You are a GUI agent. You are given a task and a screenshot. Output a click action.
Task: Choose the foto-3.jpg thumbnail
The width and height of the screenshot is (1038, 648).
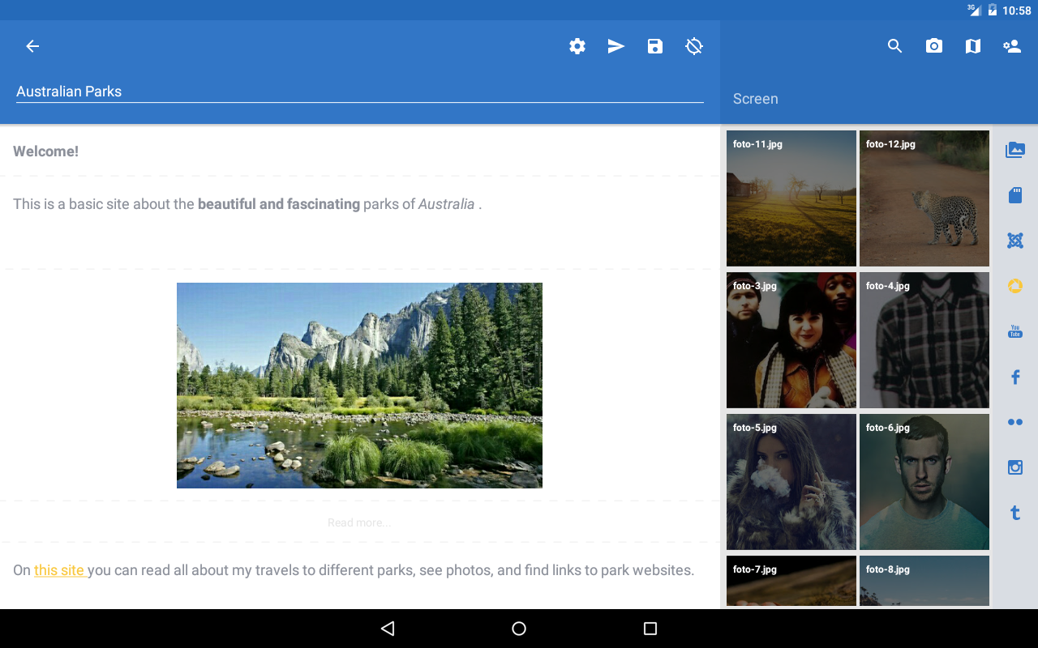(x=791, y=340)
